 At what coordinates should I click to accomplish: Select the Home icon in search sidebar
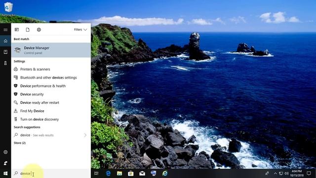(x=5, y=41)
